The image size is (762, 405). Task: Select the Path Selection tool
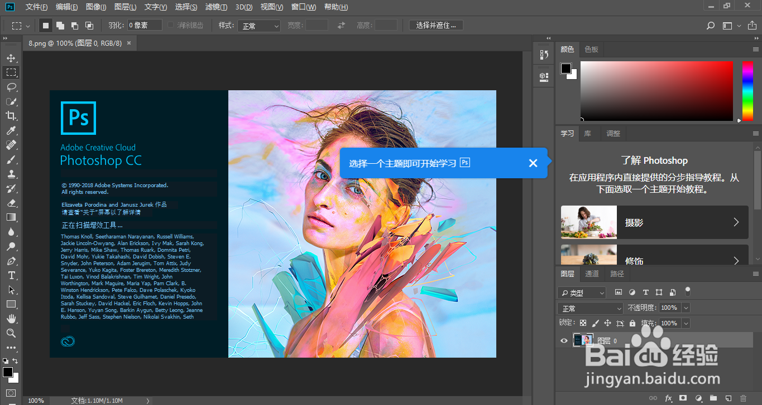(x=11, y=290)
